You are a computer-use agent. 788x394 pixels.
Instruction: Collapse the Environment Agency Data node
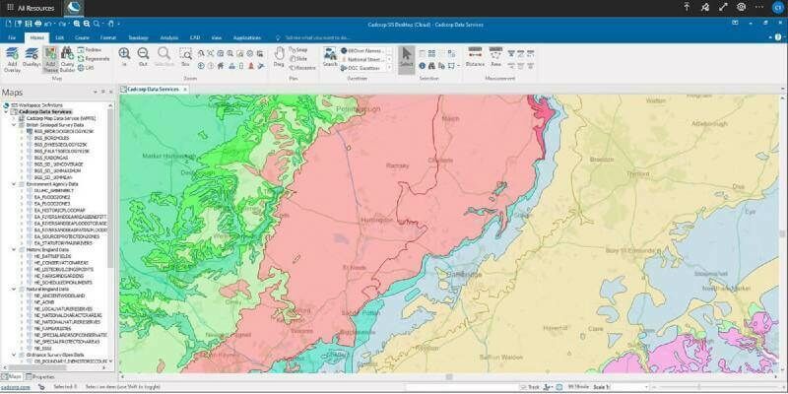point(14,184)
